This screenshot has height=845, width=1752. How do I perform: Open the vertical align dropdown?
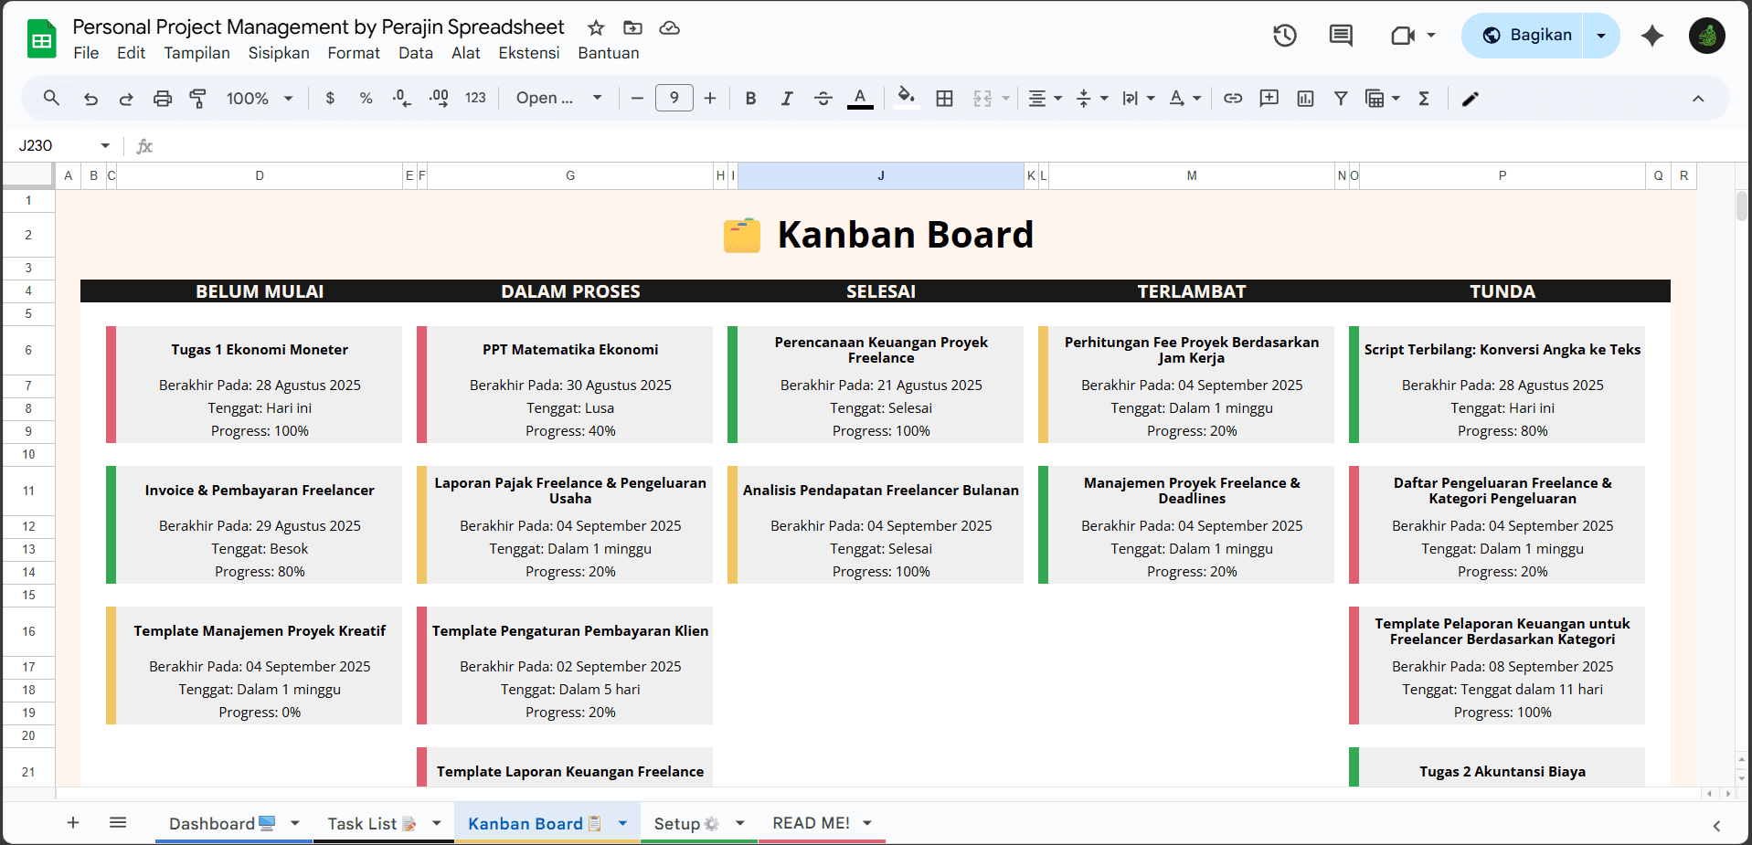[x=1092, y=99]
